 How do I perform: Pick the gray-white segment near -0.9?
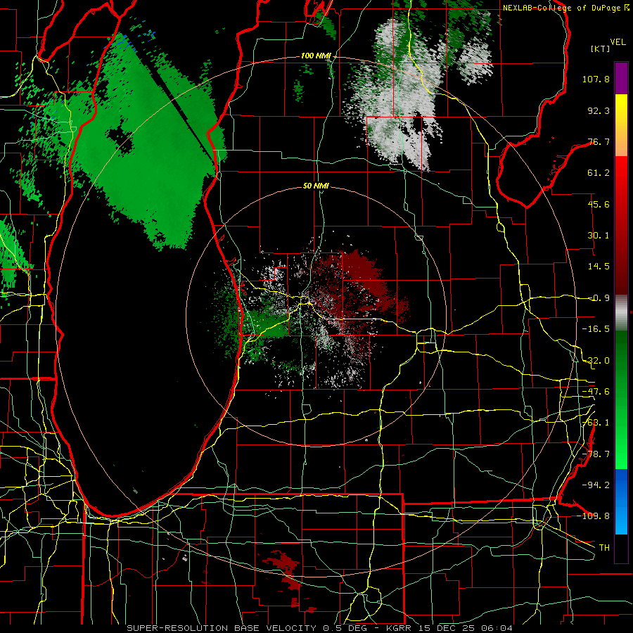(x=621, y=313)
